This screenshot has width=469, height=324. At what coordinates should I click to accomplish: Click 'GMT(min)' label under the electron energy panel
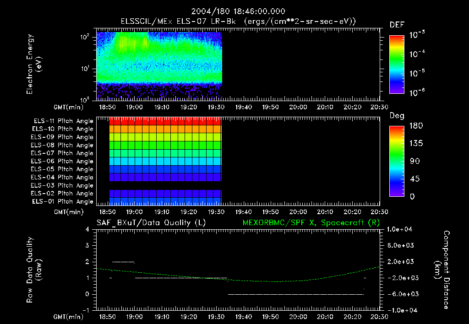(69, 107)
